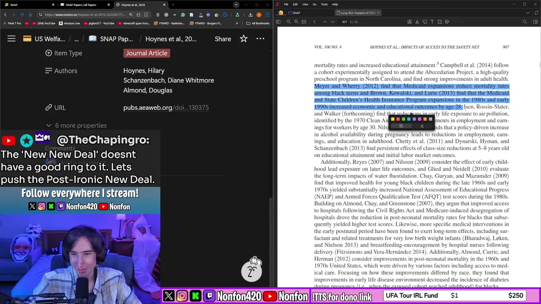Fit PDF zoom to page width
541x304 pixels.
(304, 22)
